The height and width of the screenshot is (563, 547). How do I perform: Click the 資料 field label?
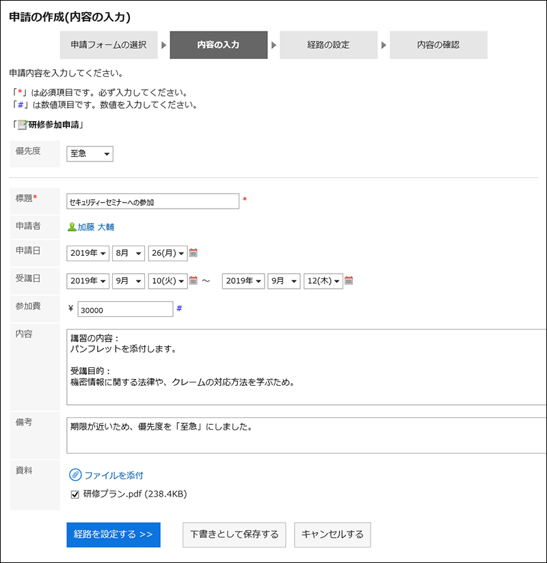click(x=24, y=471)
